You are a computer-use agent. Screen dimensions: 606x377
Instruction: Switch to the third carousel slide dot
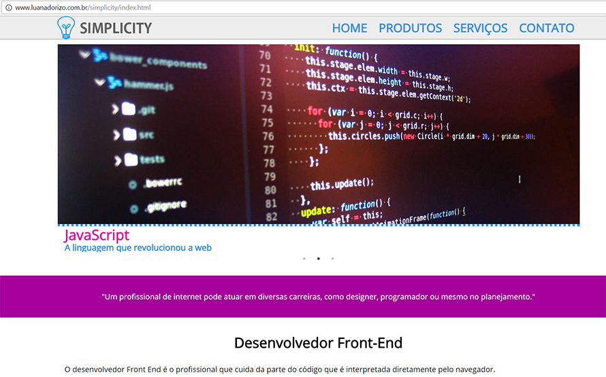[332, 259]
